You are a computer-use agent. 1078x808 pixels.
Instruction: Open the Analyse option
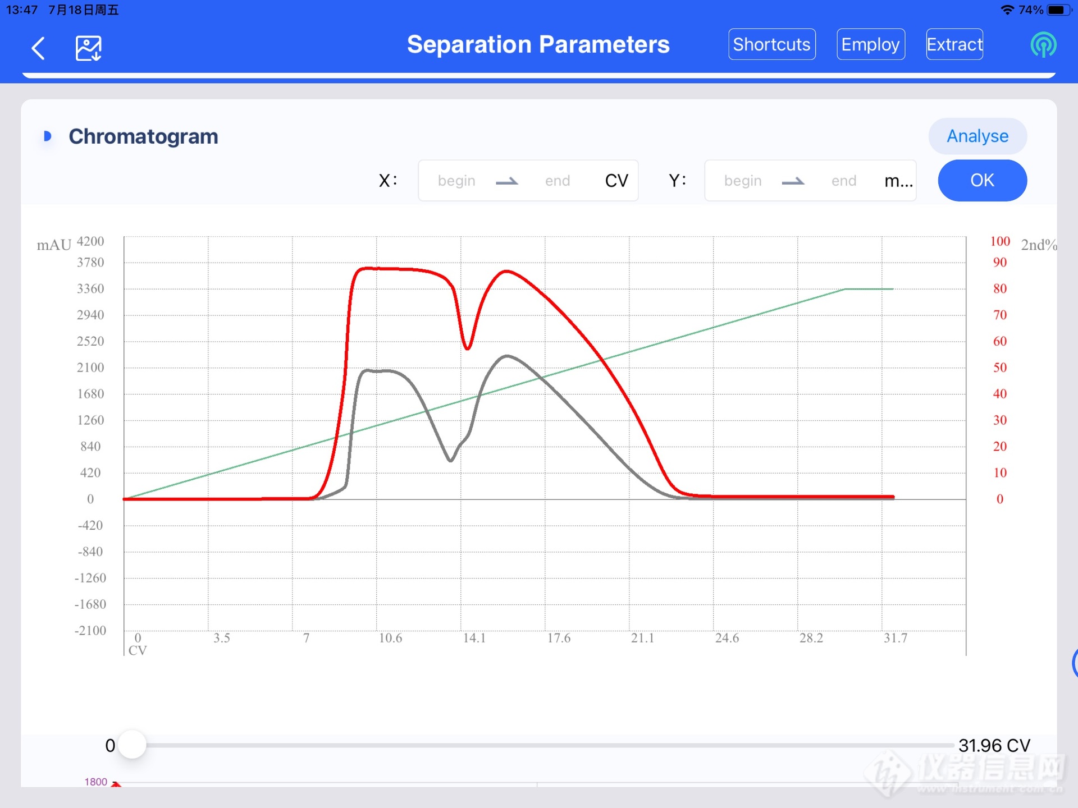pyautogui.click(x=977, y=136)
